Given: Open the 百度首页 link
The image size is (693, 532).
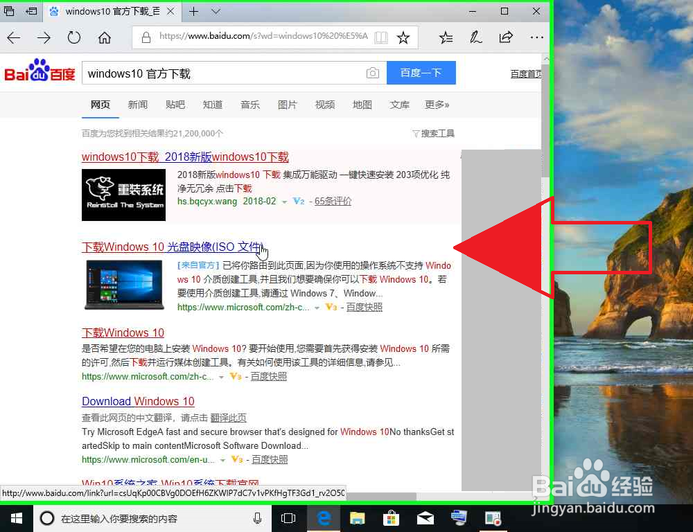Looking at the screenshot, I should (x=526, y=74).
